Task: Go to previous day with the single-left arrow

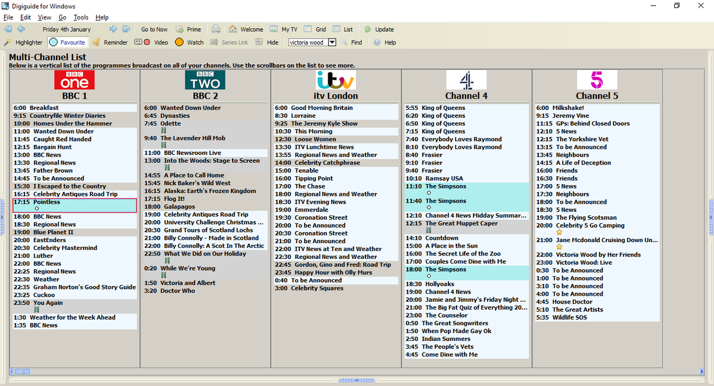Action: click(x=21, y=29)
